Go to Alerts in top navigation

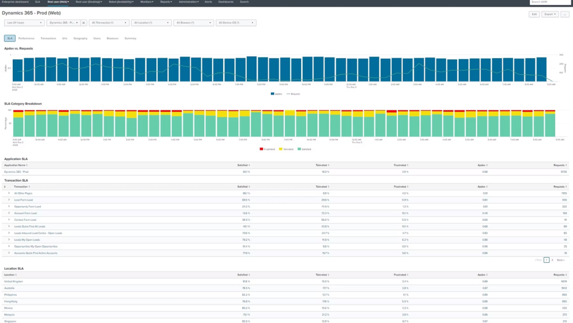pos(208,2)
